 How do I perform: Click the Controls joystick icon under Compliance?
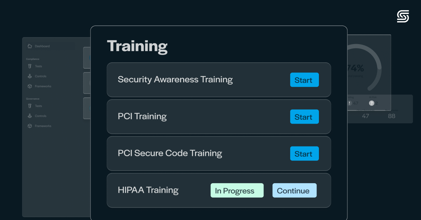coord(29,76)
